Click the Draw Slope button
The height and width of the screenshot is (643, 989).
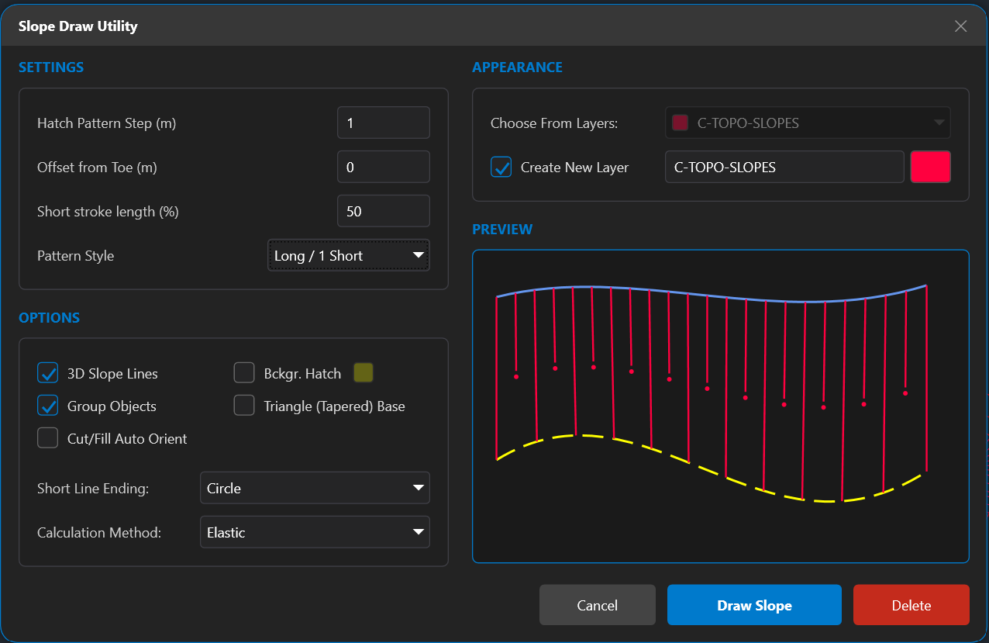pos(754,605)
